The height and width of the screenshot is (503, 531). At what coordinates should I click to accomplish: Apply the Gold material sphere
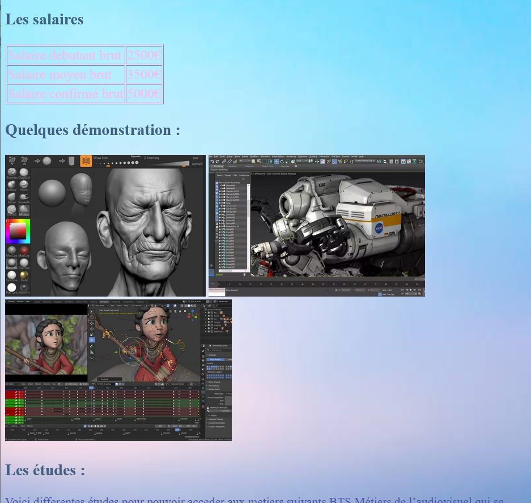tap(24, 276)
